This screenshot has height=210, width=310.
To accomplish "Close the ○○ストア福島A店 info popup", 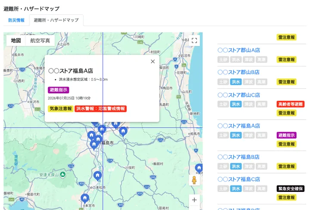I will click(152, 62).
